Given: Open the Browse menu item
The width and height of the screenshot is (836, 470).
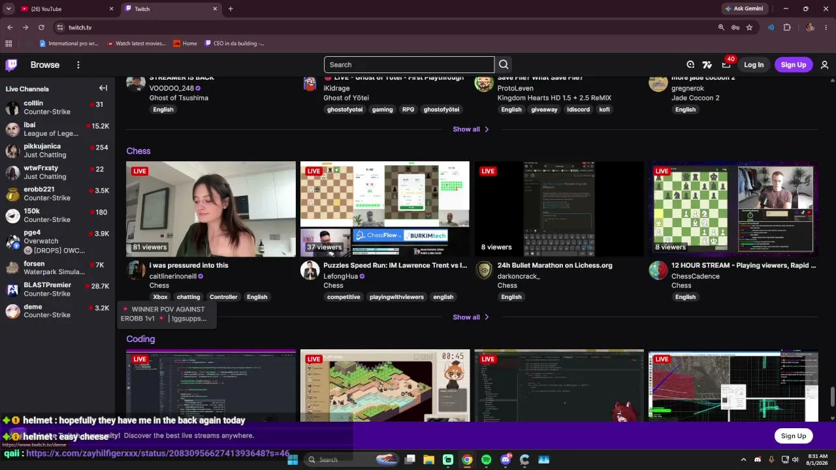Looking at the screenshot, I should [x=45, y=65].
